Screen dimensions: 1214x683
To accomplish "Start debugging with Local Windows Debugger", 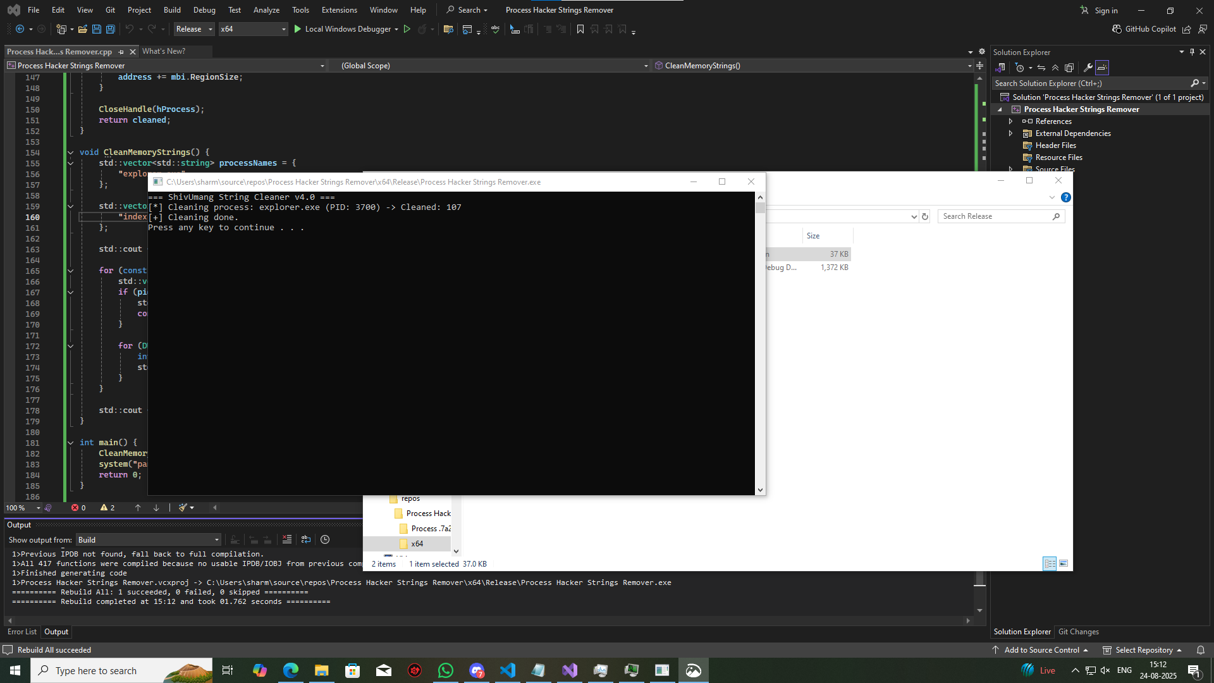I will click(346, 29).
